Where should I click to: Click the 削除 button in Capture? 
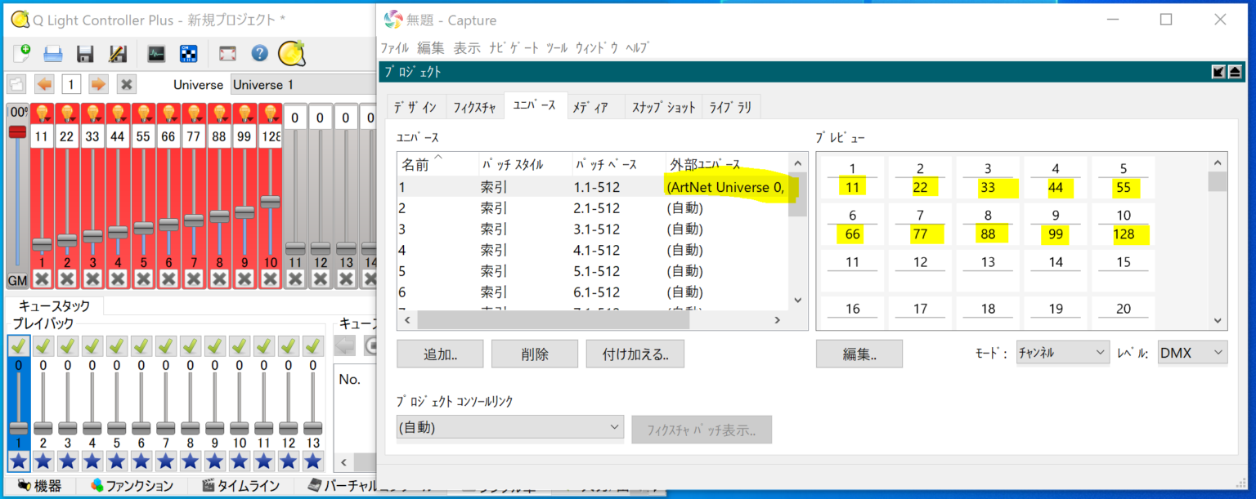pos(535,353)
